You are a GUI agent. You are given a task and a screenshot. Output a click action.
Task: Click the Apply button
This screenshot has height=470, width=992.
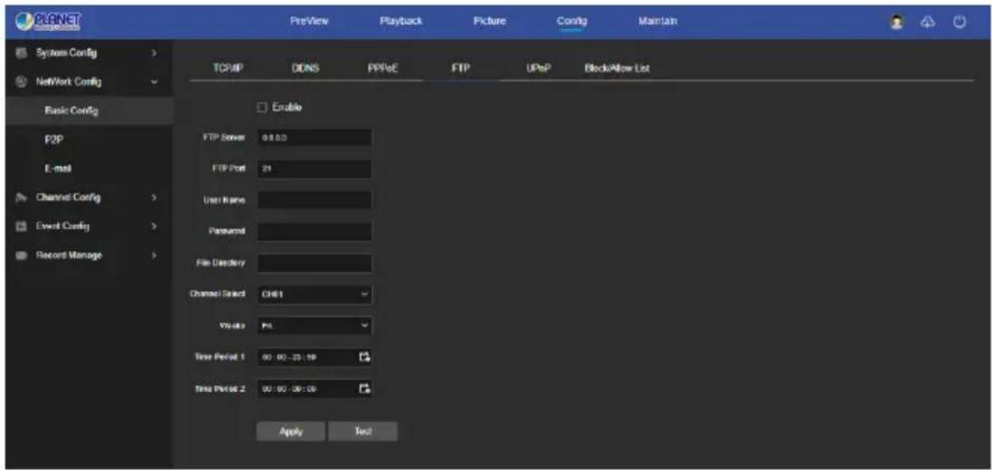290,431
